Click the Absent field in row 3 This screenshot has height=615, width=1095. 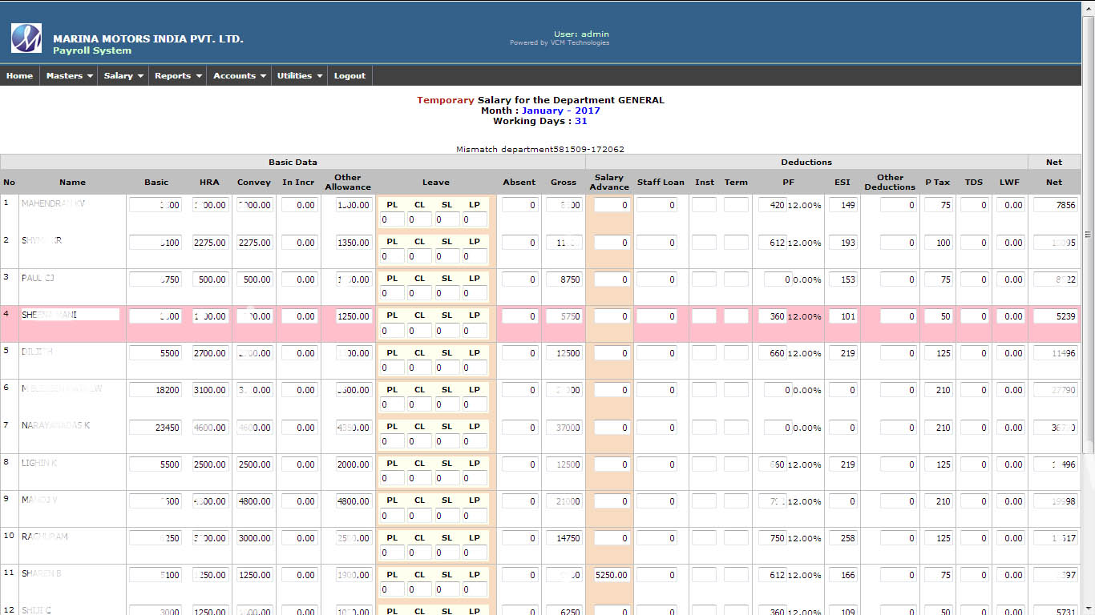click(519, 279)
